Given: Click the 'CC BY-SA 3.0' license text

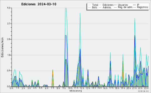Looking at the screenshot, I should pyautogui.click(x=143, y=91).
